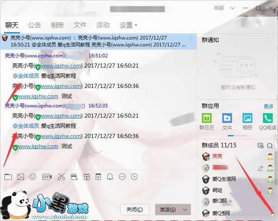Switch to the 聊天 tab
278x221 pixels.
[x=12, y=25]
